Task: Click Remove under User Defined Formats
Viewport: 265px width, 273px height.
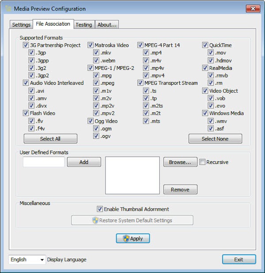Action: (x=180, y=190)
